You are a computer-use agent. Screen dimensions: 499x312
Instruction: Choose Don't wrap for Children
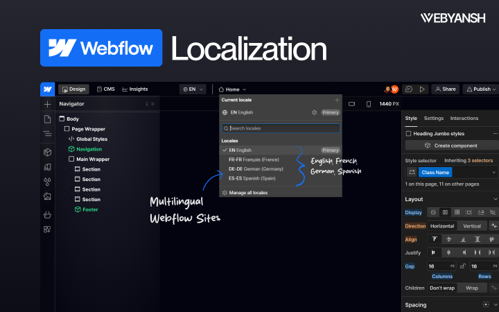(x=442, y=288)
